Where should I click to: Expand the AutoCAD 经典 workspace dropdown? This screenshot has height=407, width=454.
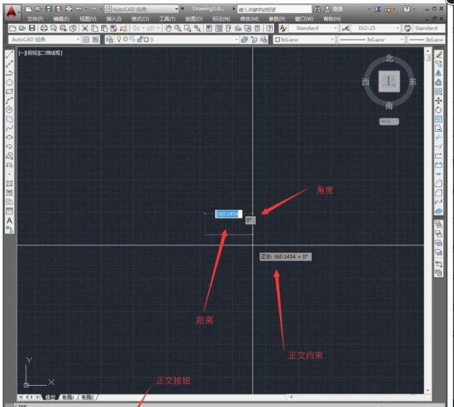coord(78,40)
